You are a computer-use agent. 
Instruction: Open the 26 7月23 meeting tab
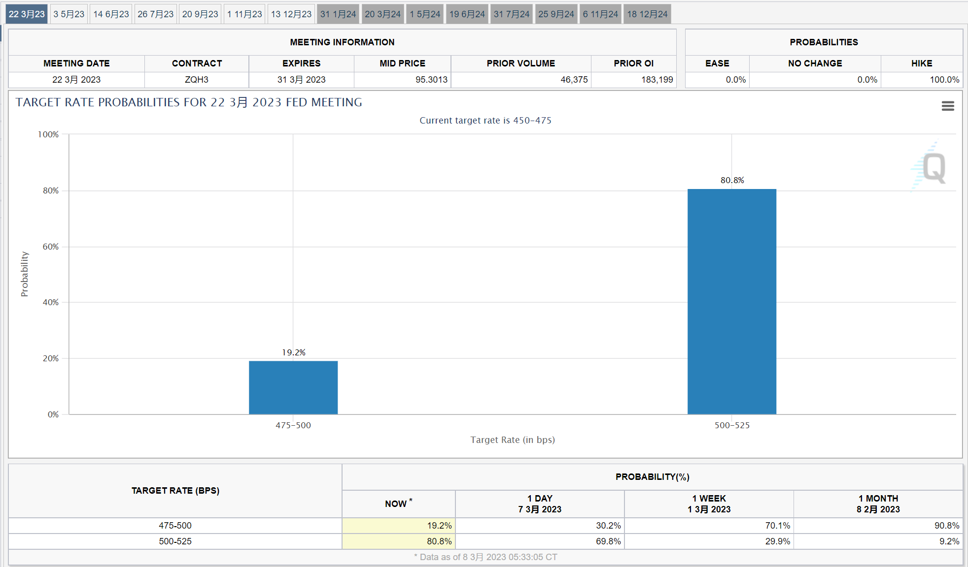tap(155, 14)
